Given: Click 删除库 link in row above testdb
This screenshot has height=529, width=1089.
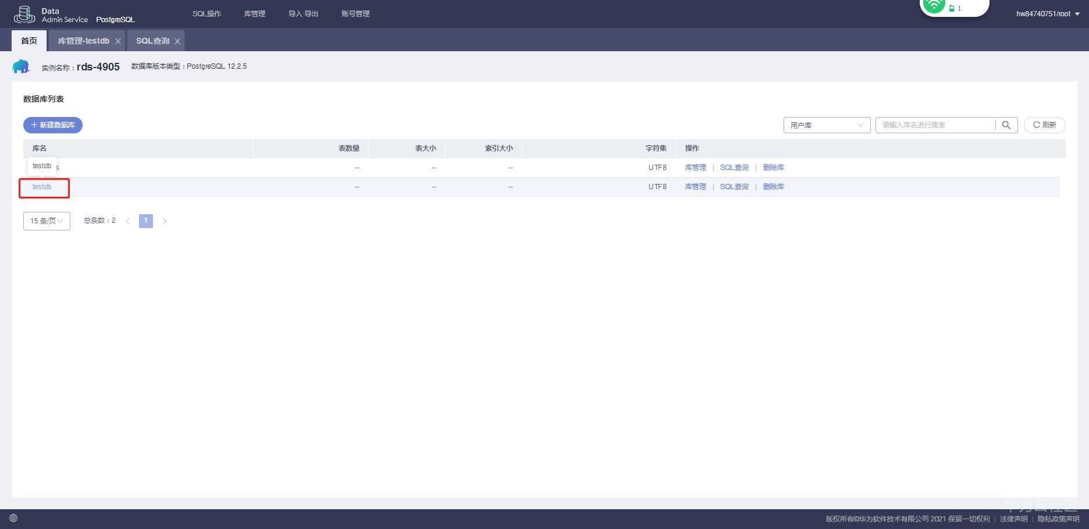Looking at the screenshot, I should pos(773,168).
